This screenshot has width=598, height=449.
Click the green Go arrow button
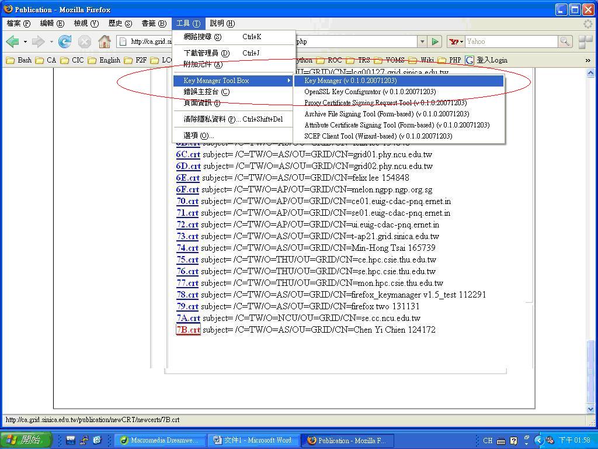[x=434, y=42]
